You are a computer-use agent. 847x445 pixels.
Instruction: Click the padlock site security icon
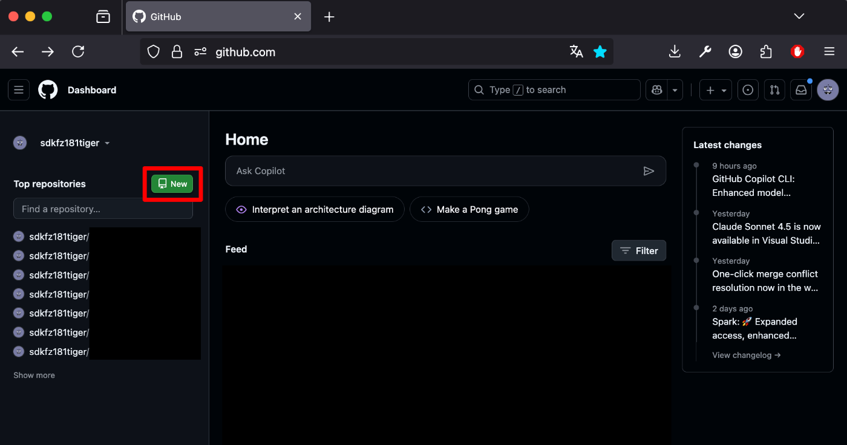coord(177,52)
